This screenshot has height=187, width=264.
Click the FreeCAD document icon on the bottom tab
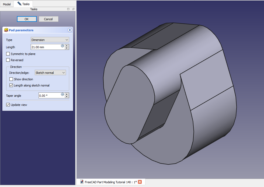pos(82,182)
